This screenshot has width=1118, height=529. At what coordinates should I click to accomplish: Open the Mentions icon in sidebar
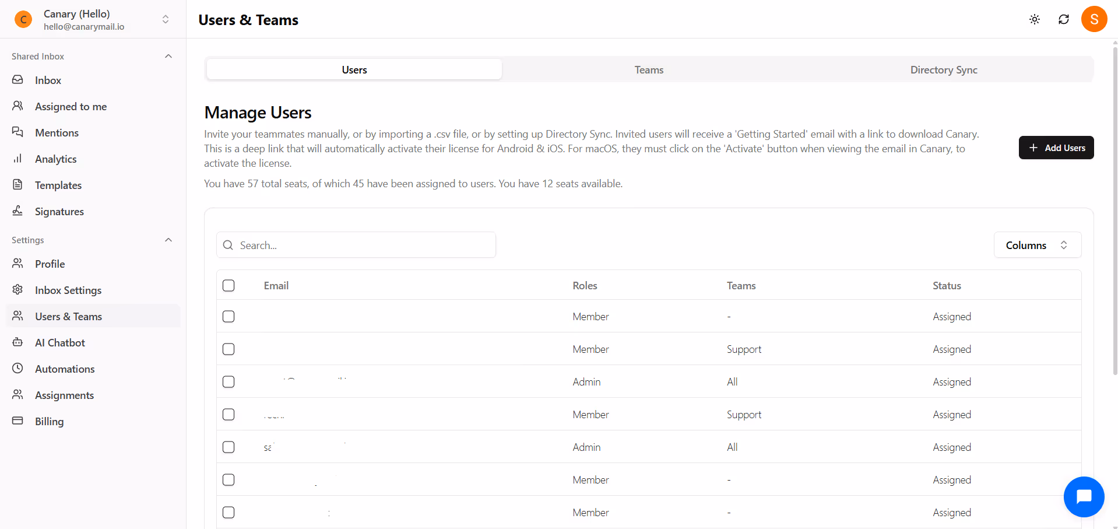coord(17,132)
